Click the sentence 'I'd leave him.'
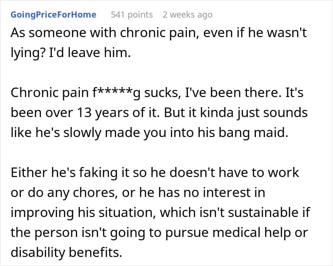Viewport: 333px width, 266px height. click(89, 53)
